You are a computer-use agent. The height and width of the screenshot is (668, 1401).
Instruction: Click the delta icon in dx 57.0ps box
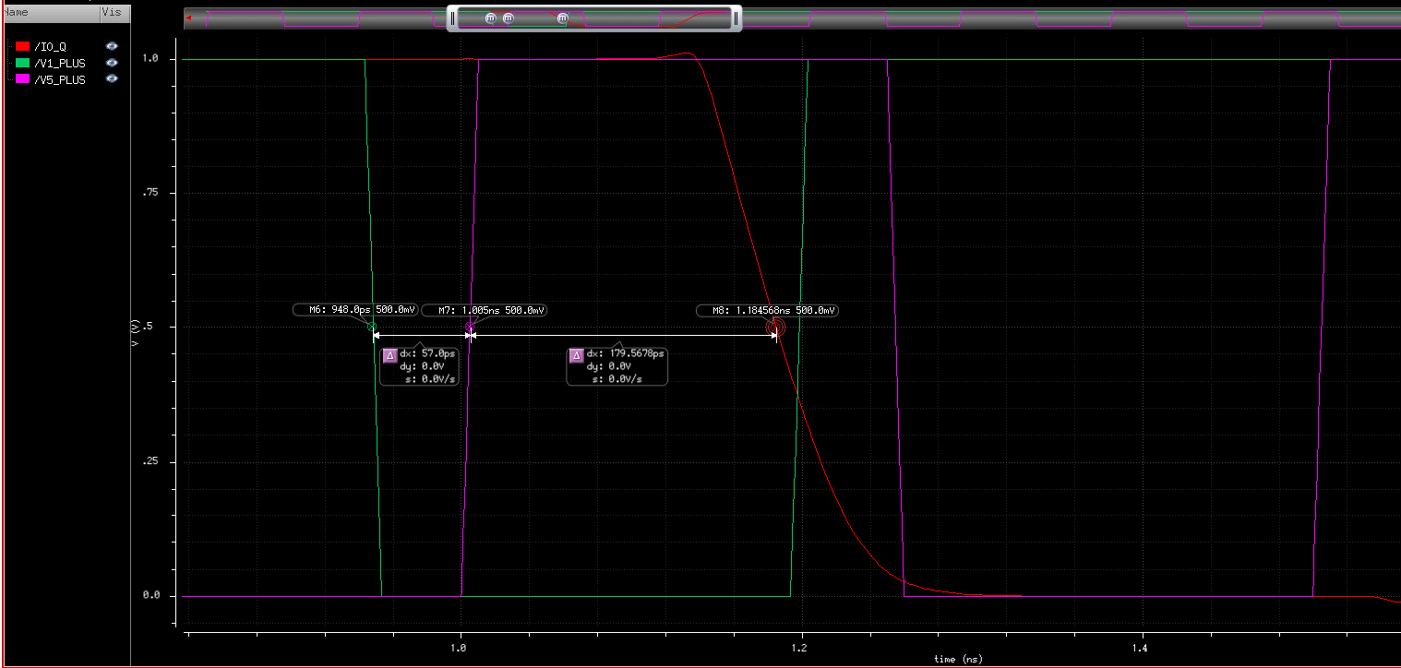coord(389,354)
